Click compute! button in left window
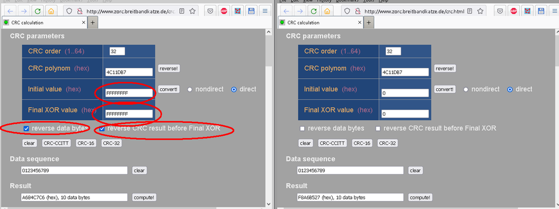Viewport: 559px width, 209px height. click(x=145, y=197)
